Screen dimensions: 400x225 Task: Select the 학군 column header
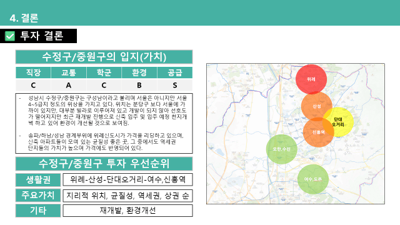(104, 72)
